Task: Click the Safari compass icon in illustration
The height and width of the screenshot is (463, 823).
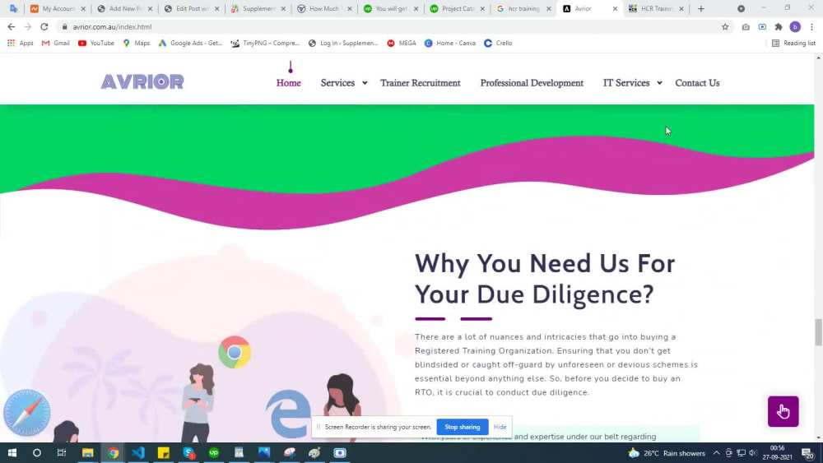Action: point(27,413)
